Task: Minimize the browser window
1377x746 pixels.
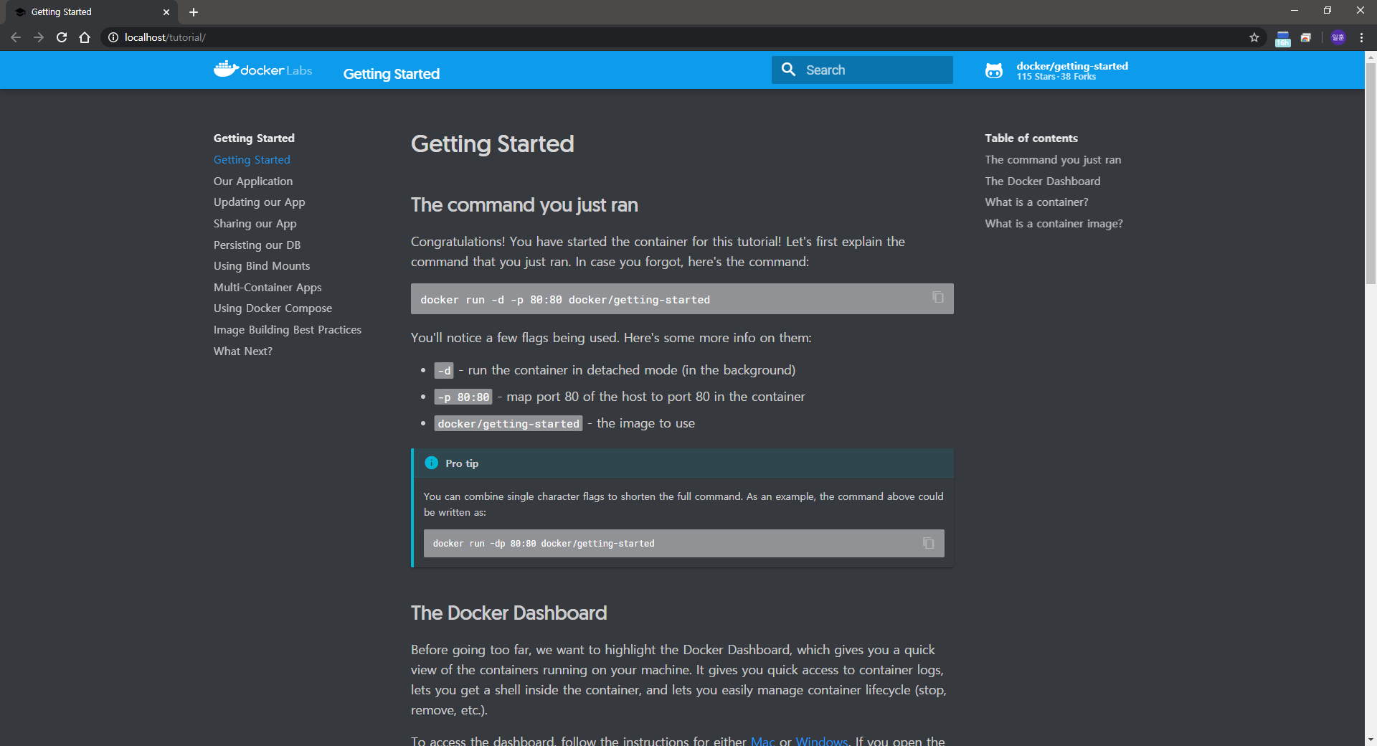Action: point(1295,11)
